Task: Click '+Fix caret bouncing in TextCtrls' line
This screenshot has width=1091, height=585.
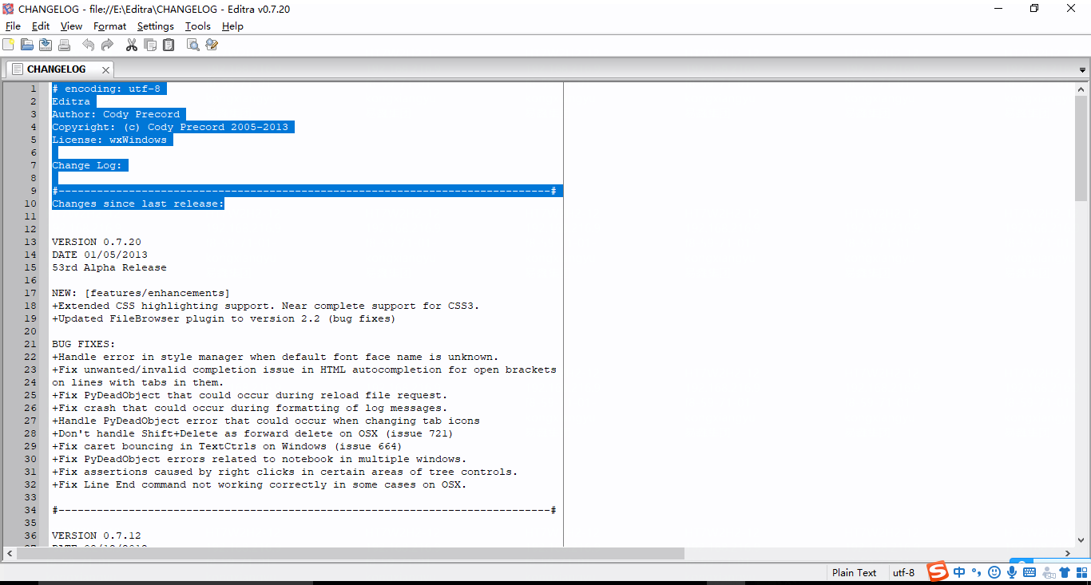Action: coord(227,446)
